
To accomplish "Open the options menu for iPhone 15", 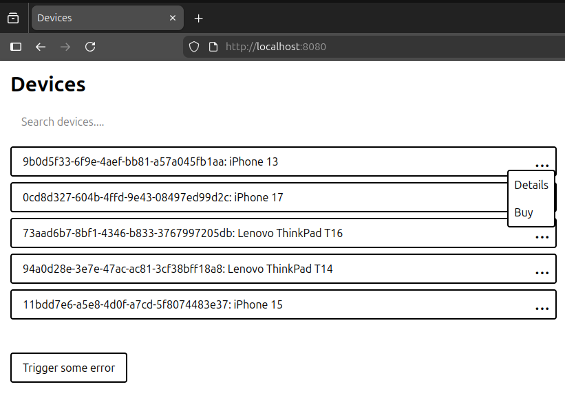I will (542, 307).
